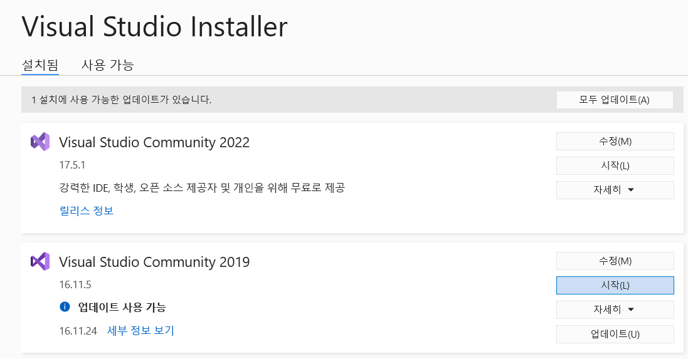Click the 업데이트 사용 가능 status text
Image resolution: width=688 pixels, height=359 pixels.
tap(122, 307)
